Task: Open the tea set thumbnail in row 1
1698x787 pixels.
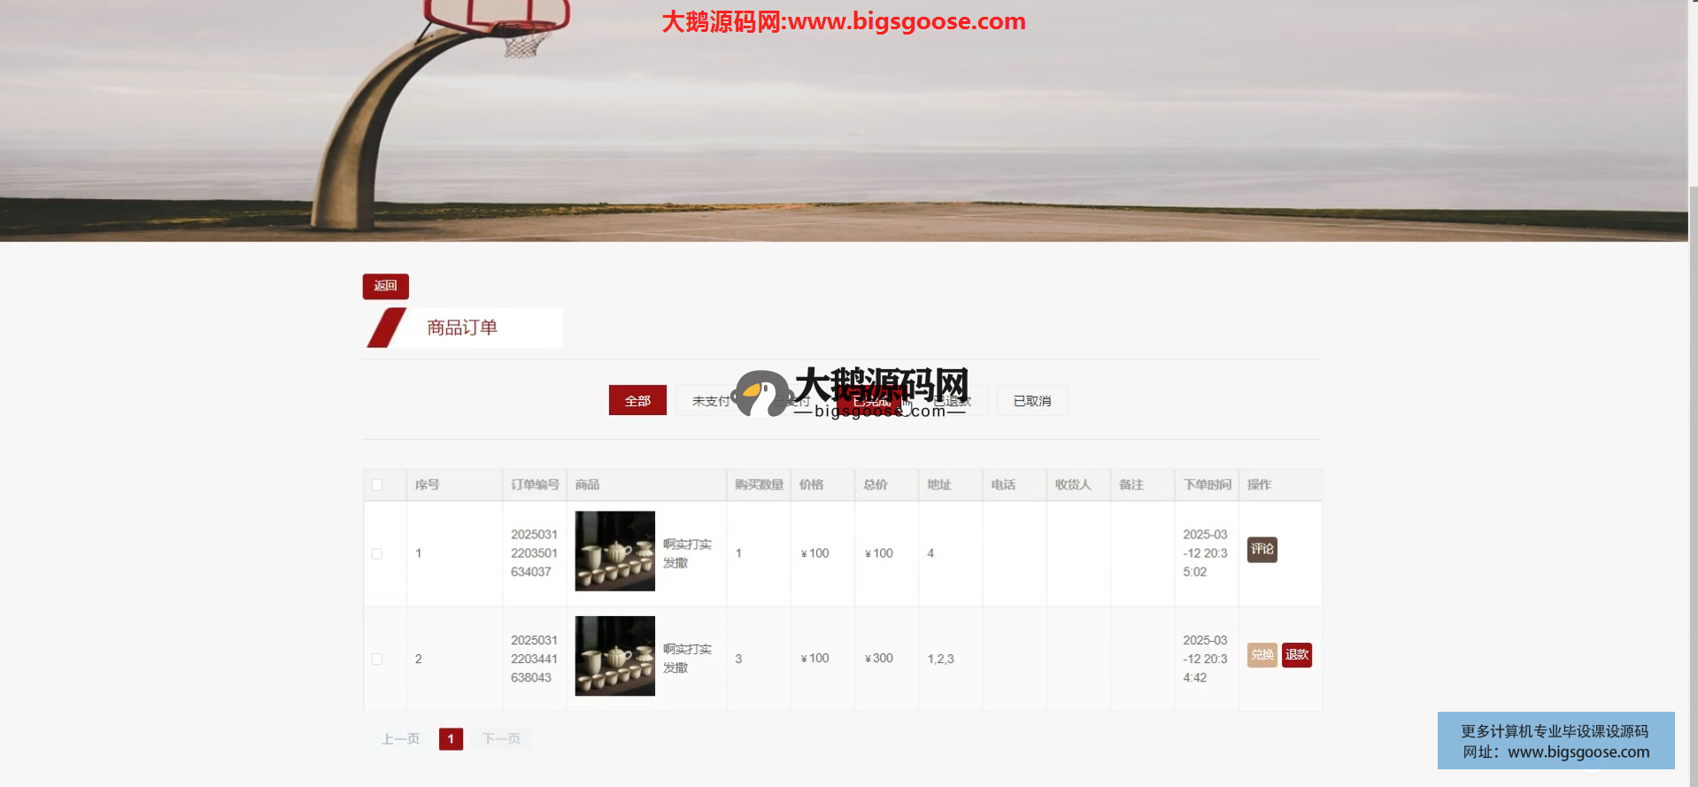Action: pos(614,551)
